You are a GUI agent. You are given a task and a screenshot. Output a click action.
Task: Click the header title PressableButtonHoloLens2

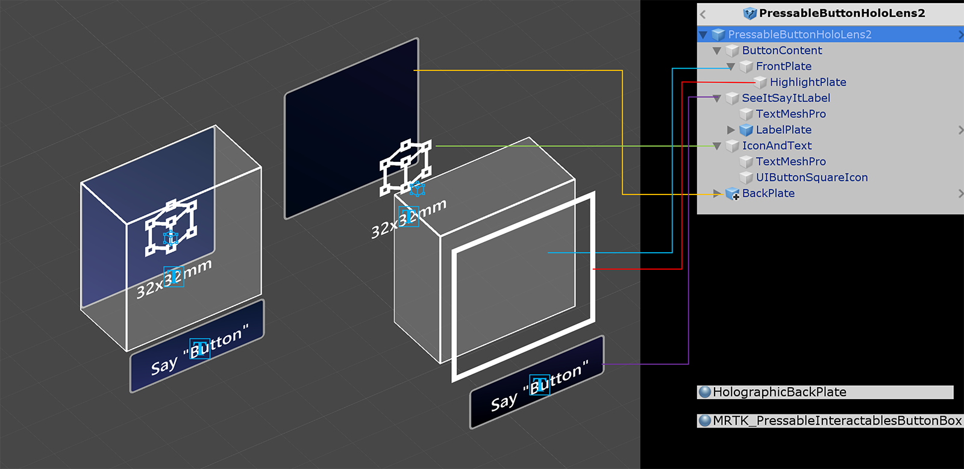point(842,13)
